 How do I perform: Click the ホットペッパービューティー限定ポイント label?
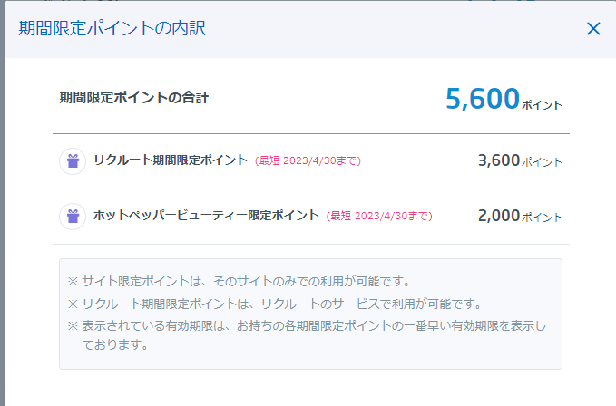(x=206, y=215)
